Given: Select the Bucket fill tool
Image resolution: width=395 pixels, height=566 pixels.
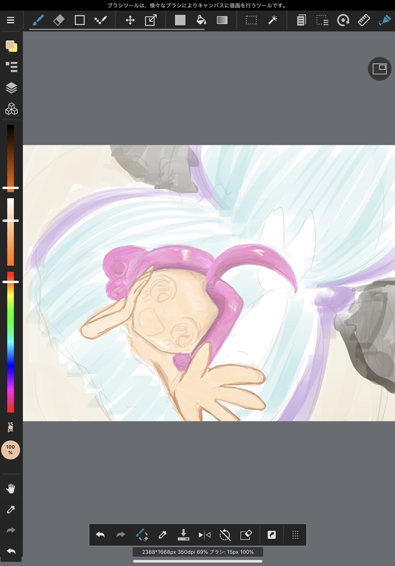Looking at the screenshot, I should click(x=201, y=20).
